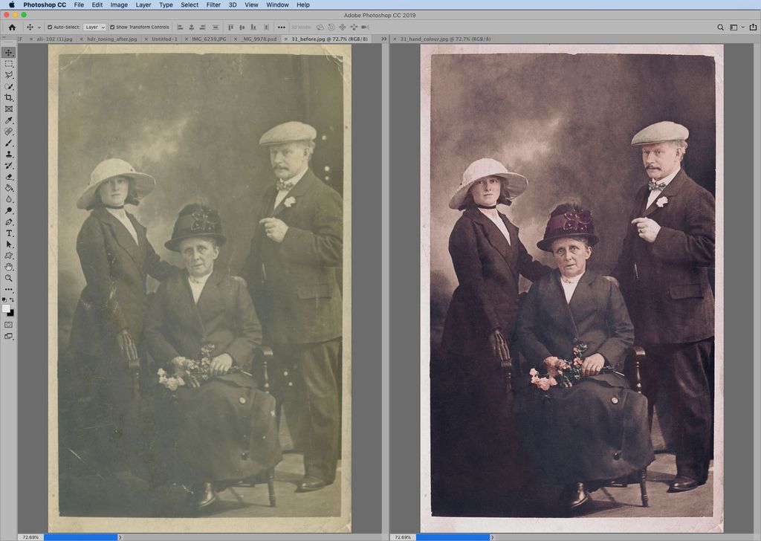The height and width of the screenshot is (541, 761).
Task: Enable the Auto-Select checkbox
Action: point(49,27)
